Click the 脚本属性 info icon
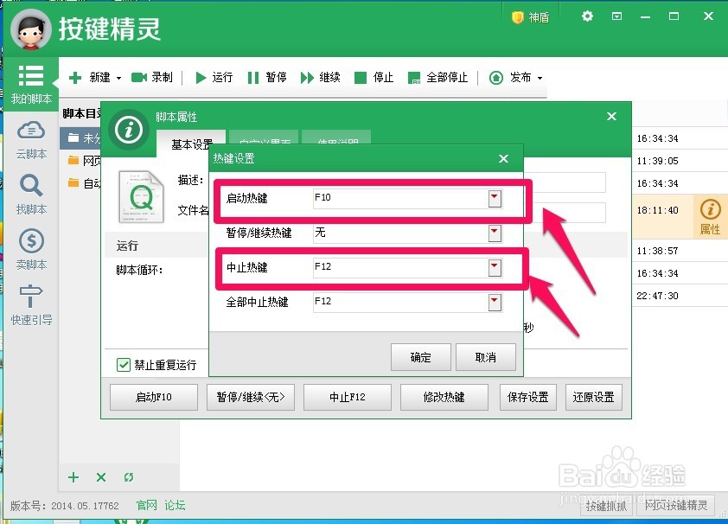Image resolution: width=728 pixels, height=524 pixels. (x=129, y=130)
